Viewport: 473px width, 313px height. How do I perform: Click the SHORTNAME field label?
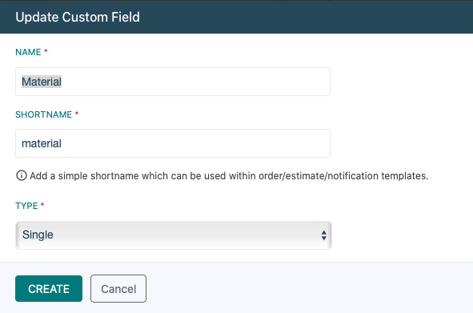(43, 114)
